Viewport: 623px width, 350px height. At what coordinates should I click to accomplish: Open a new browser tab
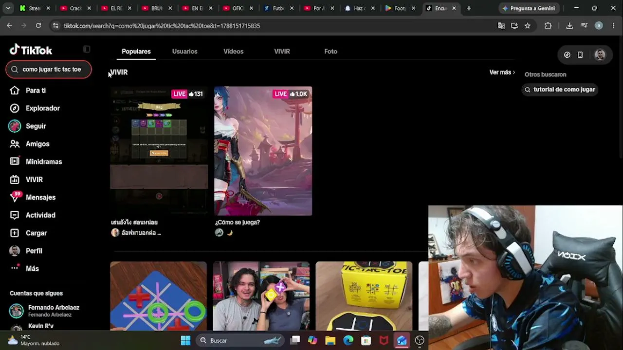[x=469, y=8]
